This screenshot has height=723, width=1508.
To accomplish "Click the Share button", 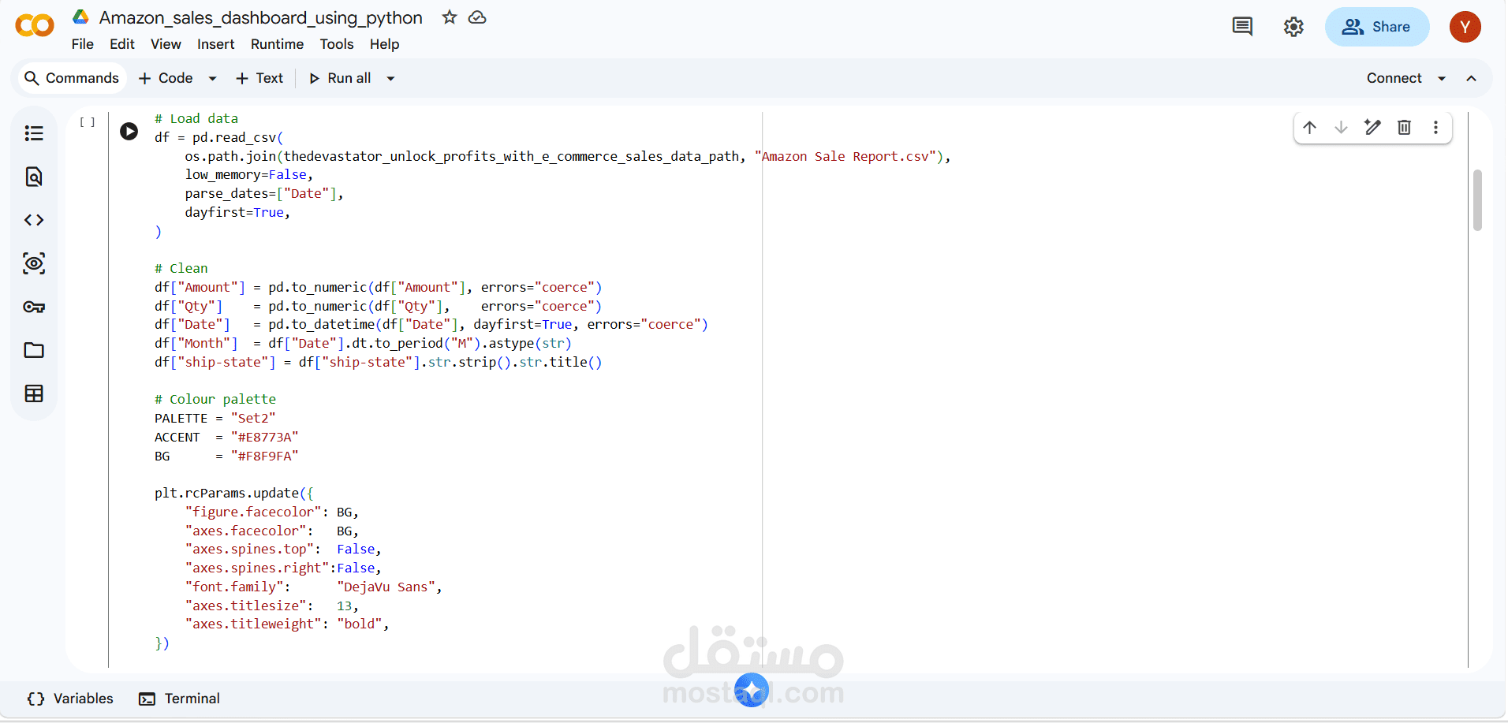I will point(1376,27).
